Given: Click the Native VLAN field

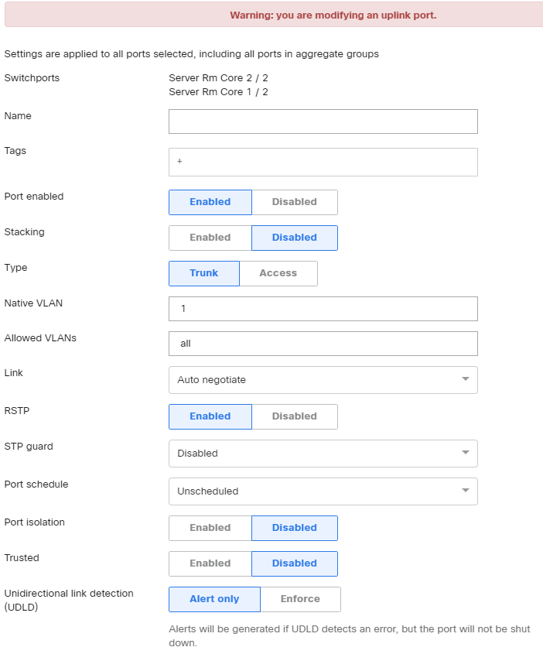Looking at the screenshot, I should pos(323,309).
